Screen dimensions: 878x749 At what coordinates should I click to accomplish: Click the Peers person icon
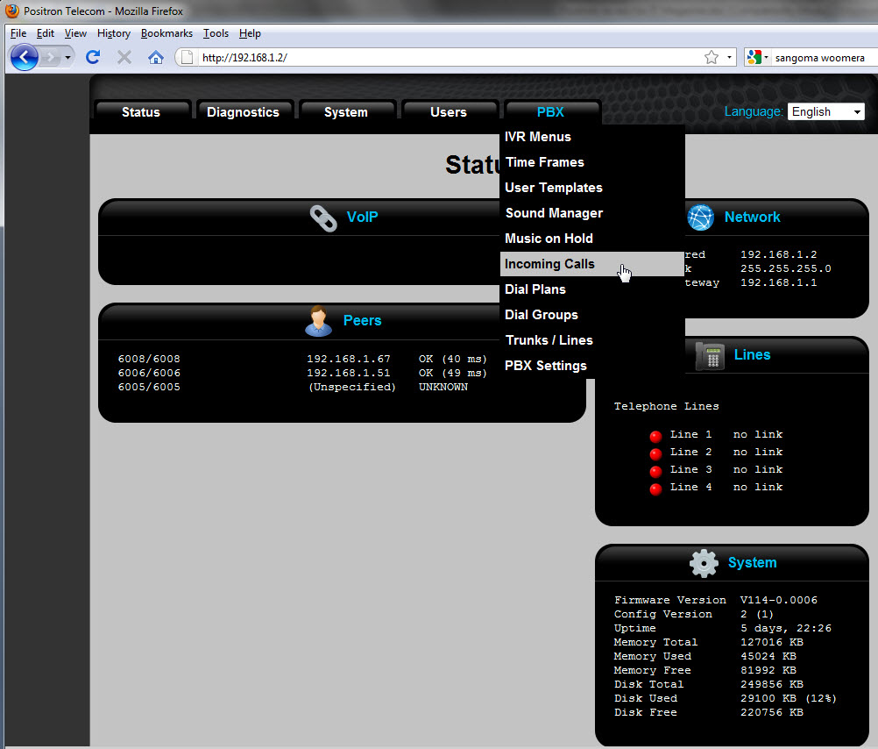pyautogui.click(x=318, y=321)
